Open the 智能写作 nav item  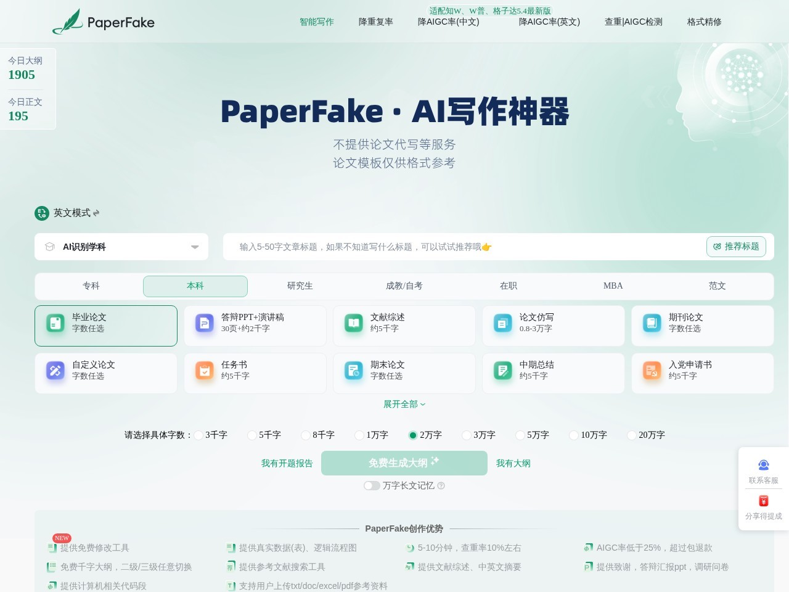click(317, 22)
